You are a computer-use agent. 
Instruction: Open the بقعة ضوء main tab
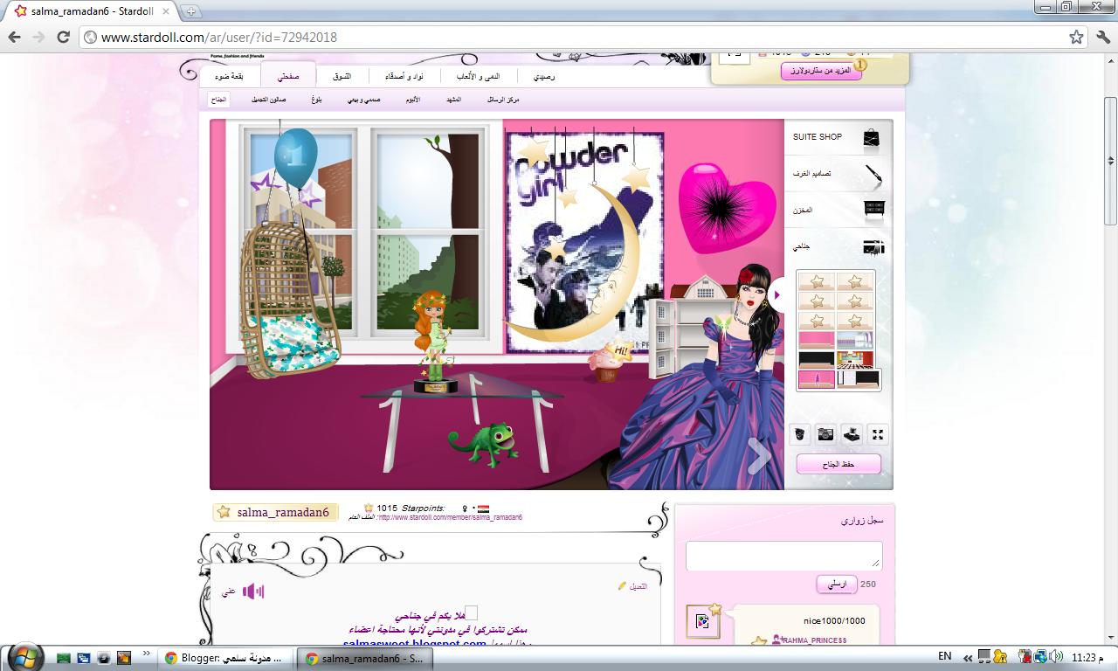click(230, 76)
